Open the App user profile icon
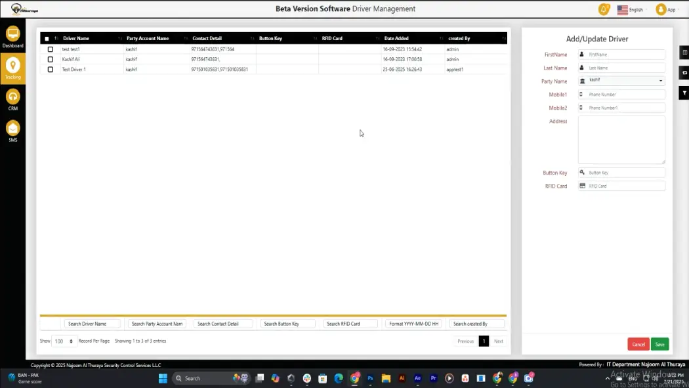Image resolution: width=689 pixels, height=388 pixels. tap(661, 9)
